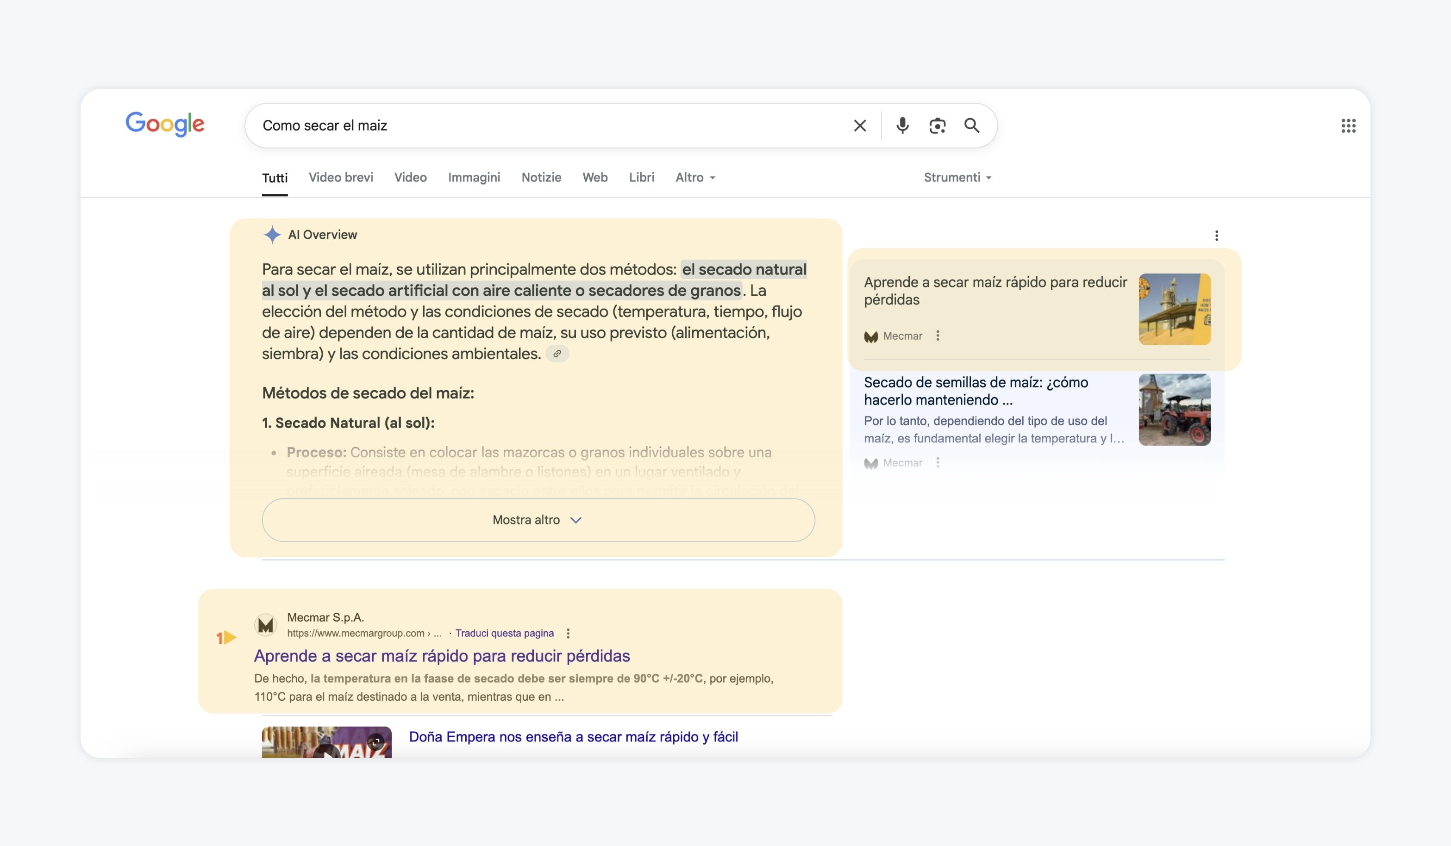Open more options for 'Secado de semillas' source card
This screenshot has width=1451, height=846.
(x=938, y=462)
